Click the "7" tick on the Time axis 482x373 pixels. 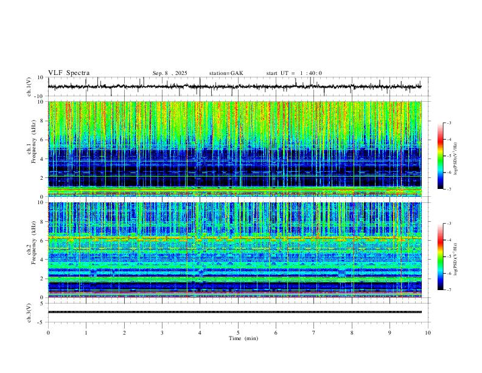[x=314, y=333]
